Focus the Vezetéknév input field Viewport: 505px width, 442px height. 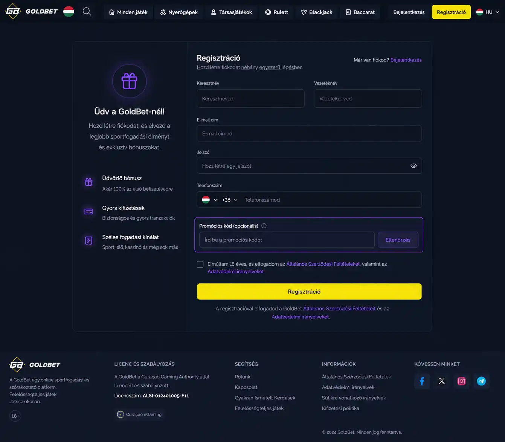(368, 98)
